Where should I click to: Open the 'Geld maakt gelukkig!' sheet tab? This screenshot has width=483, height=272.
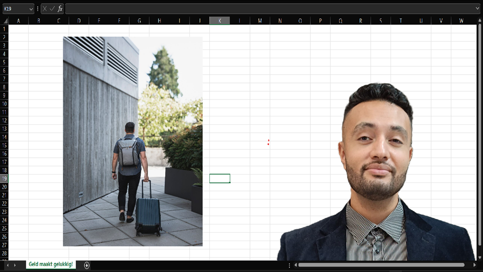tap(50, 265)
